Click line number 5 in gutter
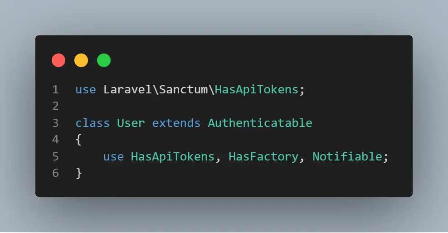The height and width of the screenshot is (233, 448). [55, 156]
